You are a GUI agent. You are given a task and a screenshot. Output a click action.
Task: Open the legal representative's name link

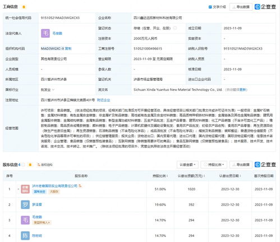57,33
